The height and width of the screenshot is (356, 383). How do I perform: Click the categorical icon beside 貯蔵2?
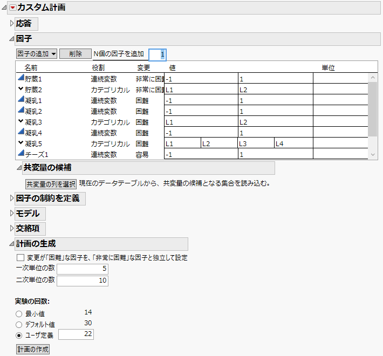[x=21, y=88]
